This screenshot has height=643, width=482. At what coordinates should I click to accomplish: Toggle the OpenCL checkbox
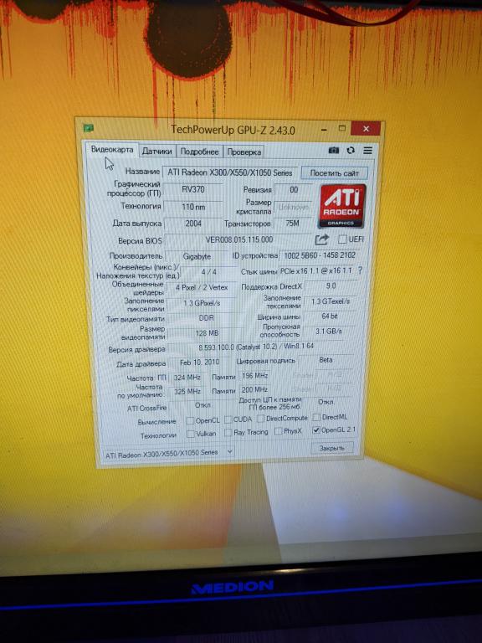coord(190,421)
